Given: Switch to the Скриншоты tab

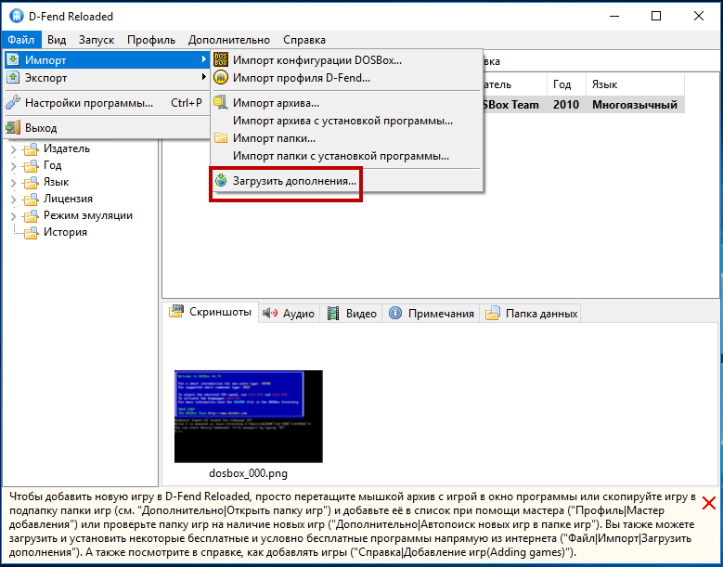Looking at the screenshot, I should coord(211,312).
